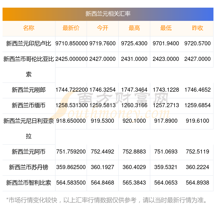Click highest value 360.4029
This screenshot has width=216, height=208.
pyautogui.click(x=134, y=167)
